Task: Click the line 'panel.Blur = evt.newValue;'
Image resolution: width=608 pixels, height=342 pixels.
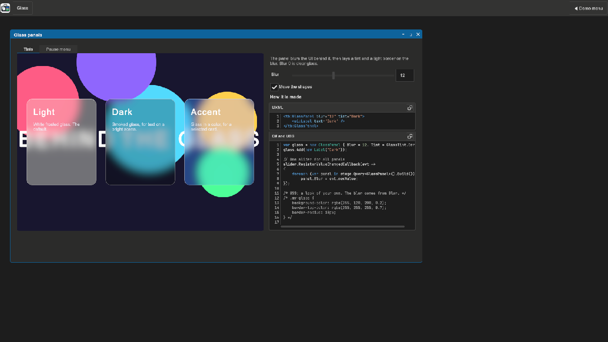Action: (x=329, y=179)
